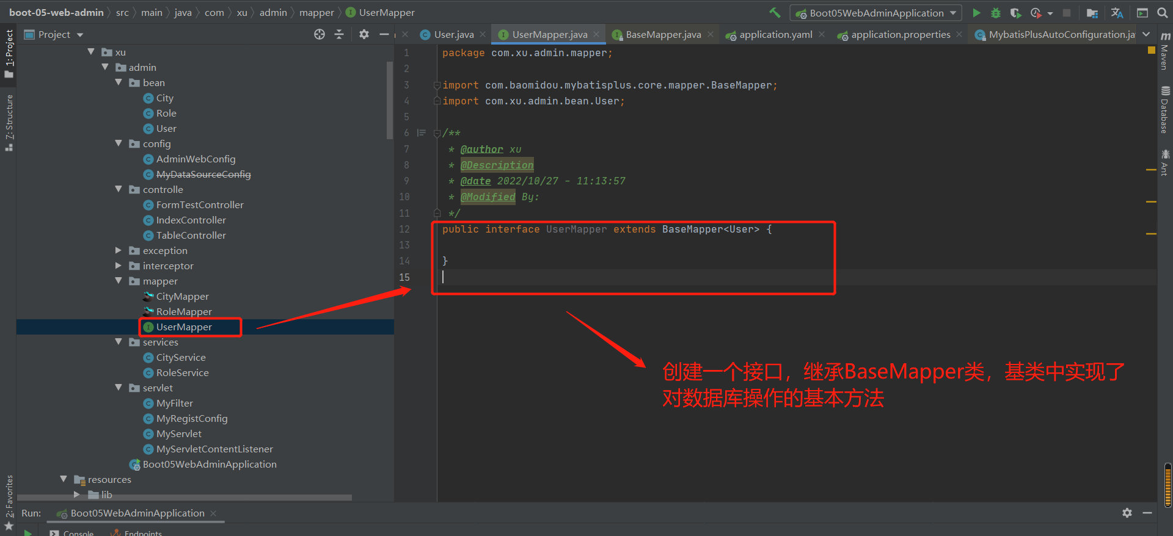Click the Build project hammer icon

(775, 13)
